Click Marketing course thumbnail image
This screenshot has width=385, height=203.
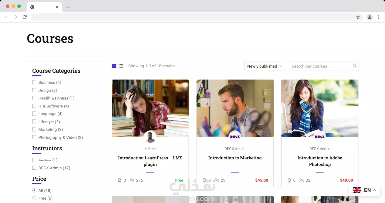point(235,108)
